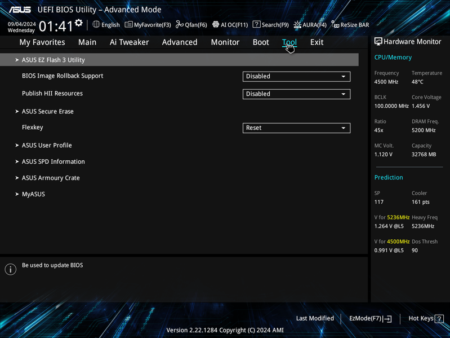The width and height of the screenshot is (450, 338).
Task: Click the globe language icon
Action: 96,24
